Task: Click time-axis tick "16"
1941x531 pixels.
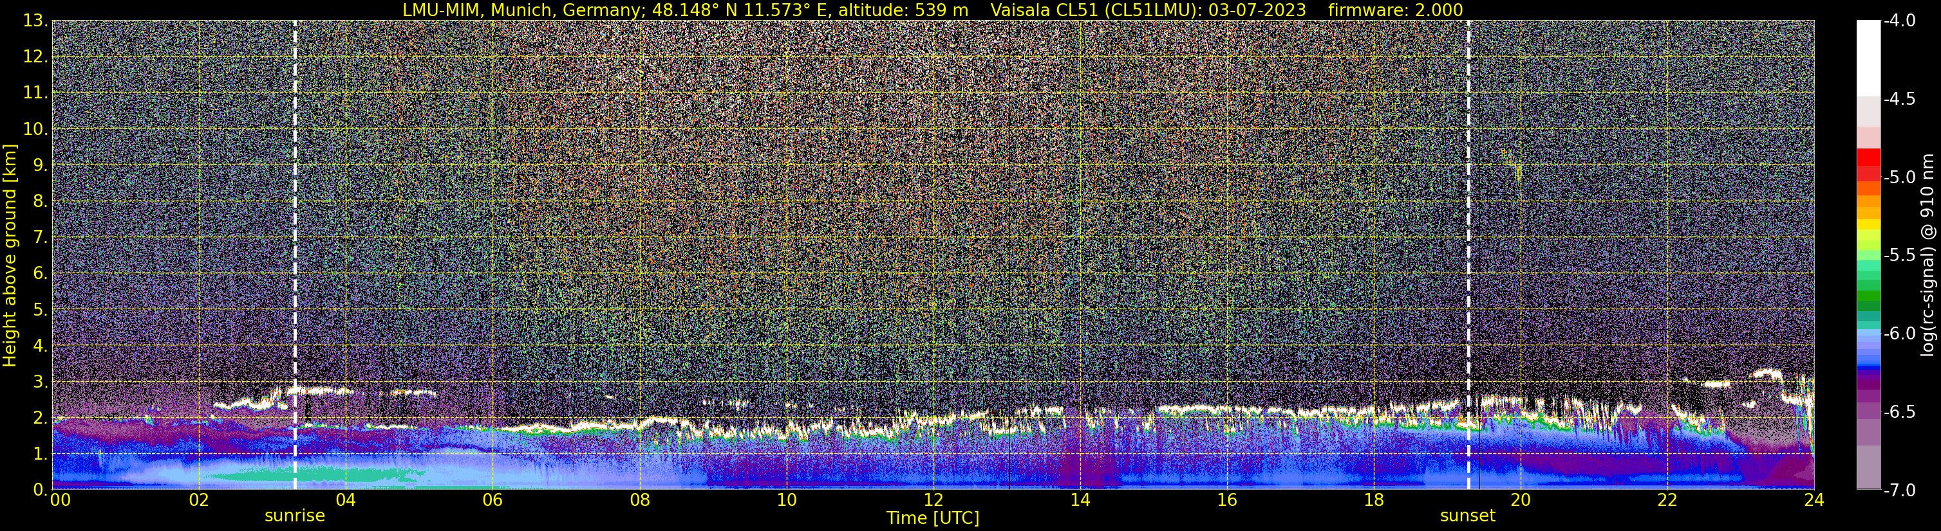Action: tap(1226, 500)
